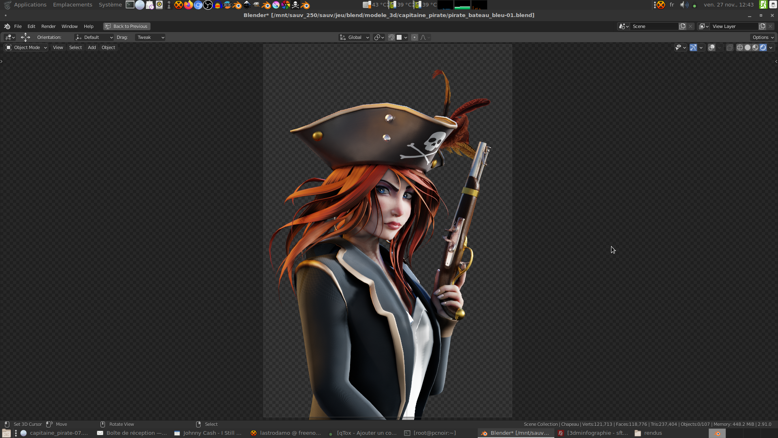Image resolution: width=778 pixels, height=438 pixels.
Task: Click the remove view layer X icon
Action: tap(770, 26)
